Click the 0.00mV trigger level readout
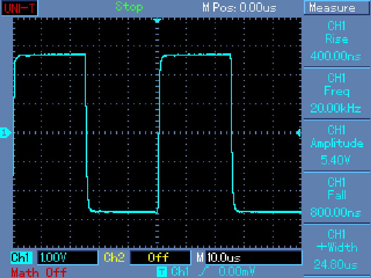Image resolution: width=371 pixels, height=278 pixels. click(x=237, y=272)
